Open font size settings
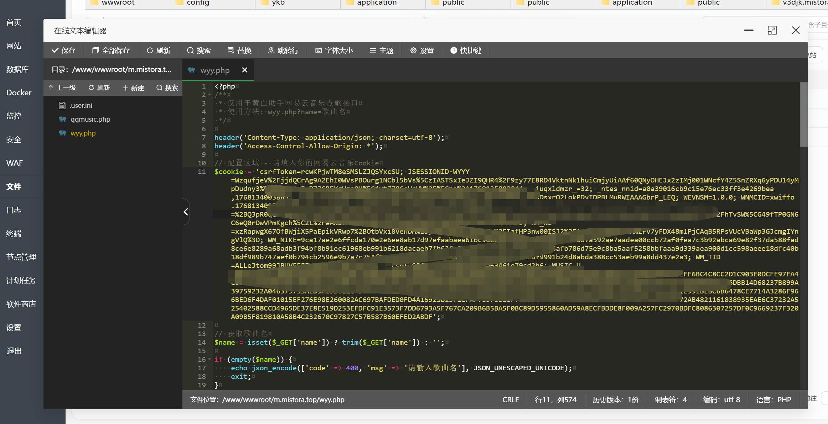 point(334,51)
